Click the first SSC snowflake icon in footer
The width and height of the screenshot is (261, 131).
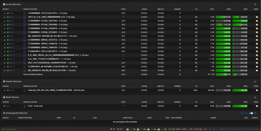pyautogui.click(x=111, y=129)
